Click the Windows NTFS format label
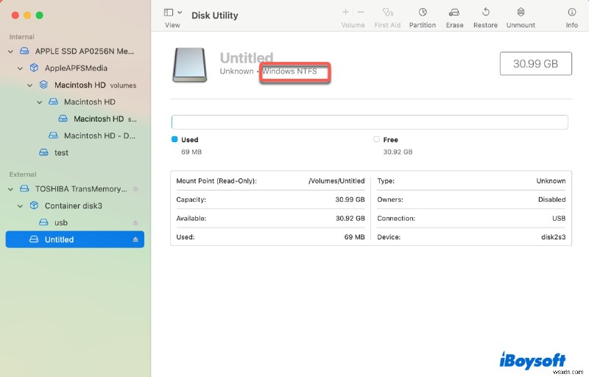 289,71
